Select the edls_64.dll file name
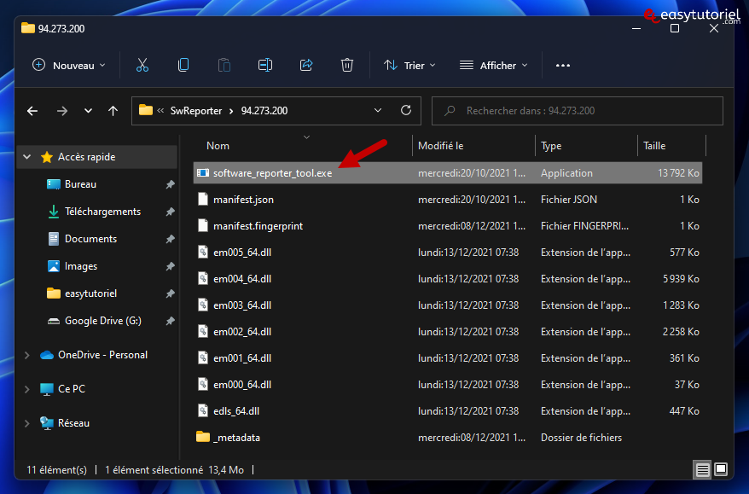Image resolution: width=749 pixels, height=494 pixels. (x=236, y=411)
